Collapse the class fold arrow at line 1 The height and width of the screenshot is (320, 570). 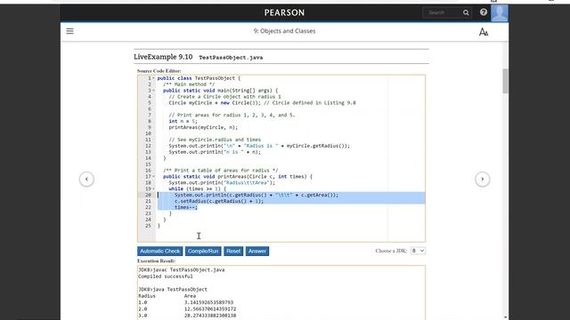tap(153, 78)
